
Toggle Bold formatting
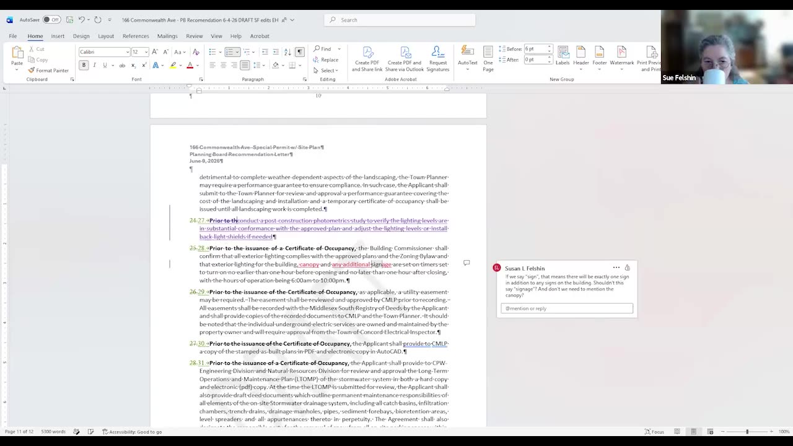pos(84,65)
